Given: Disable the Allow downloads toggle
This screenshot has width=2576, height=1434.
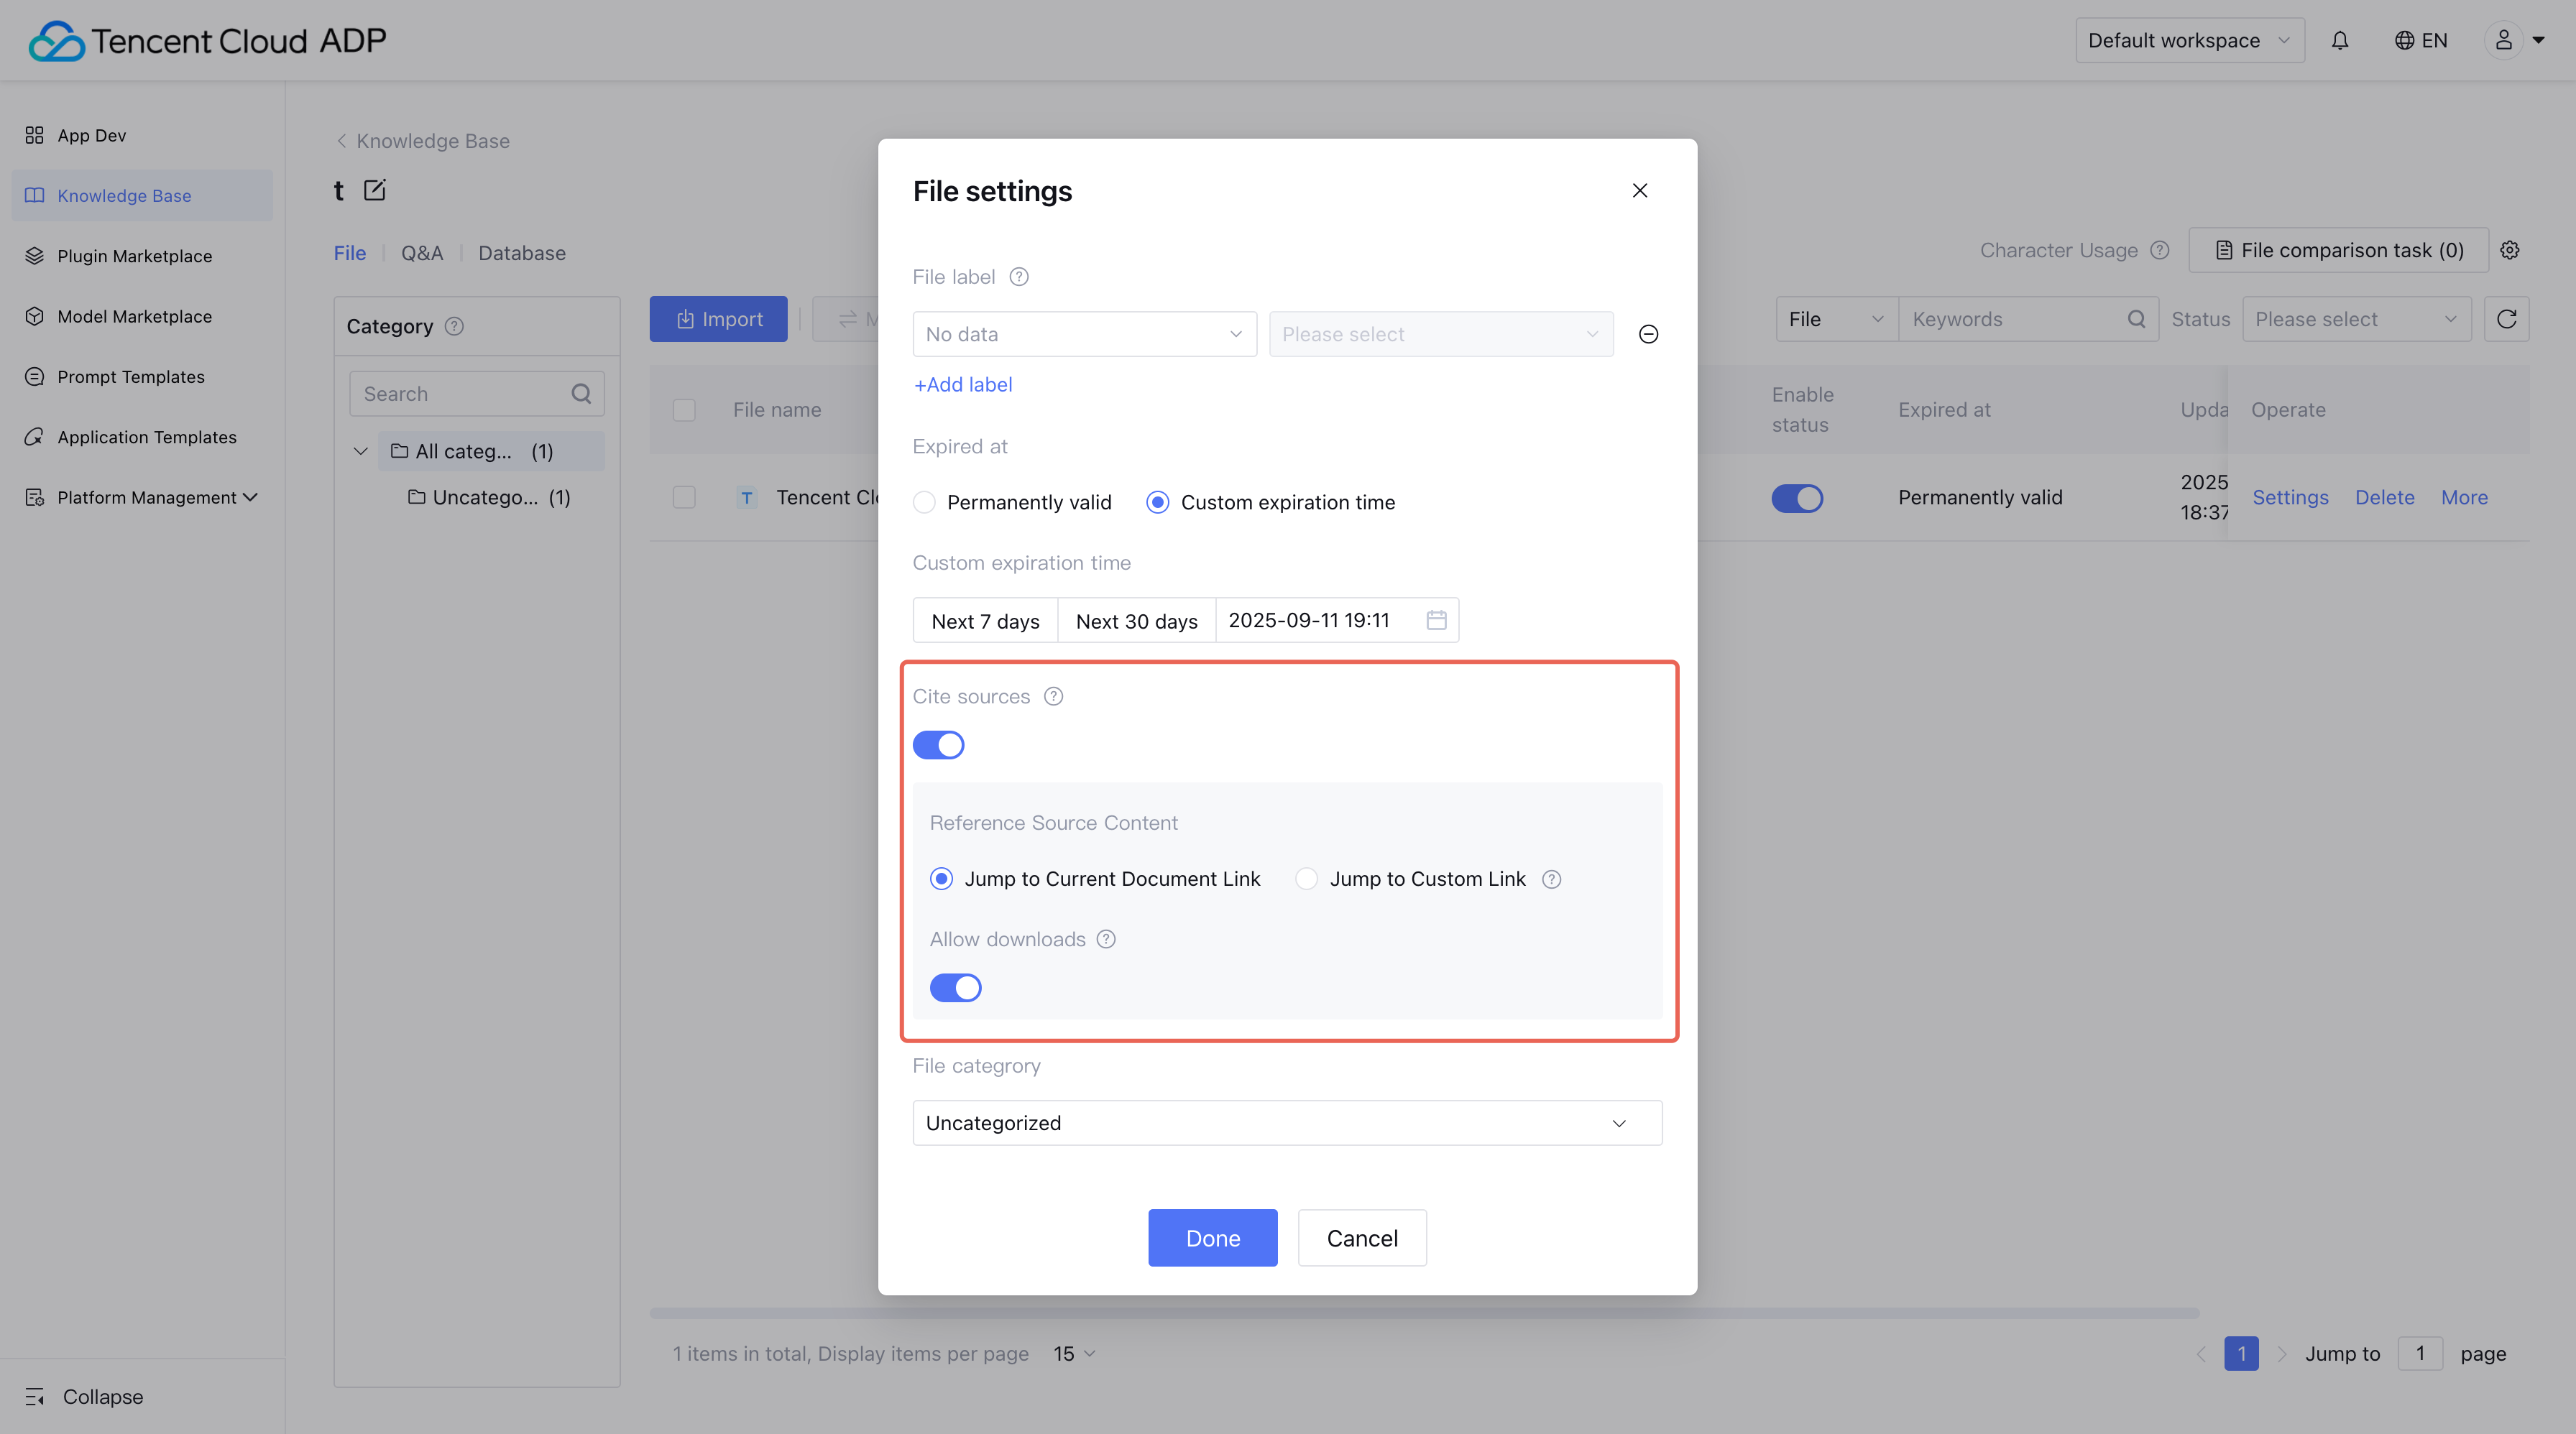Looking at the screenshot, I should 955,987.
